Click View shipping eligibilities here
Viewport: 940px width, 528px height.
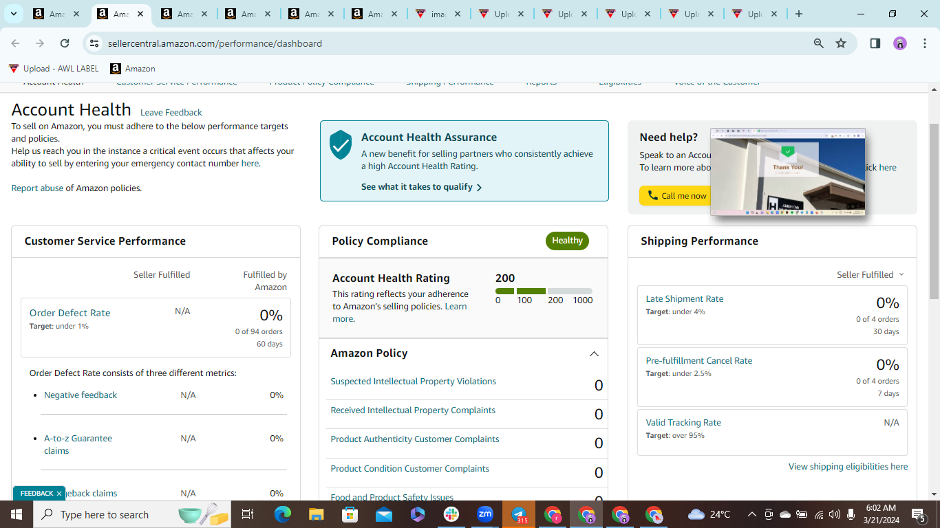[x=848, y=466]
